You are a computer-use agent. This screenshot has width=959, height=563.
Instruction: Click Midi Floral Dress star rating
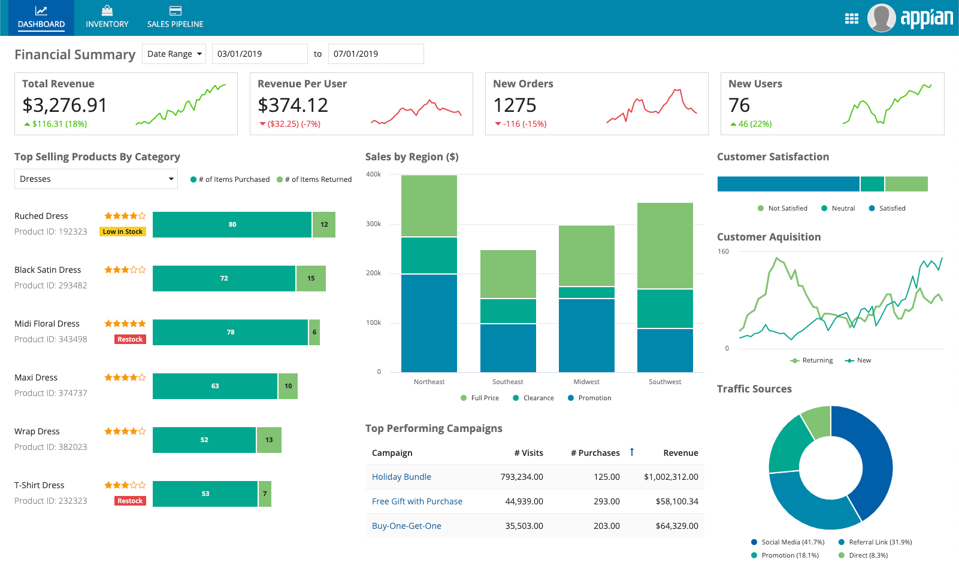click(125, 324)
